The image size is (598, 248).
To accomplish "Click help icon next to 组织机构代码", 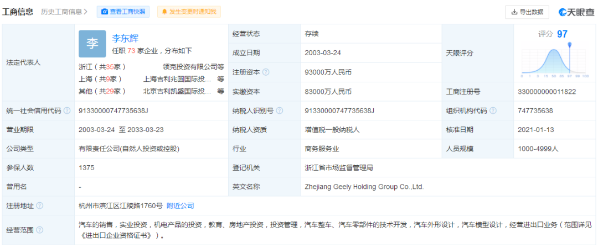I will point(493,110).
